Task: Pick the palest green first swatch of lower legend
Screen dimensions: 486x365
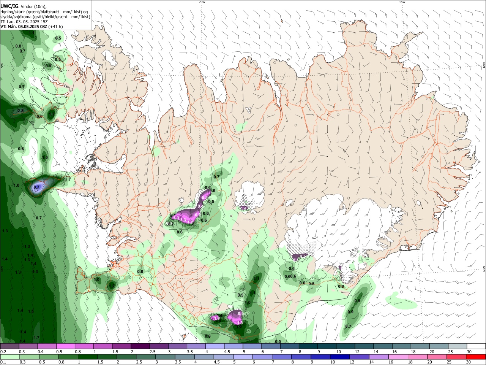Action: (10, 357)
